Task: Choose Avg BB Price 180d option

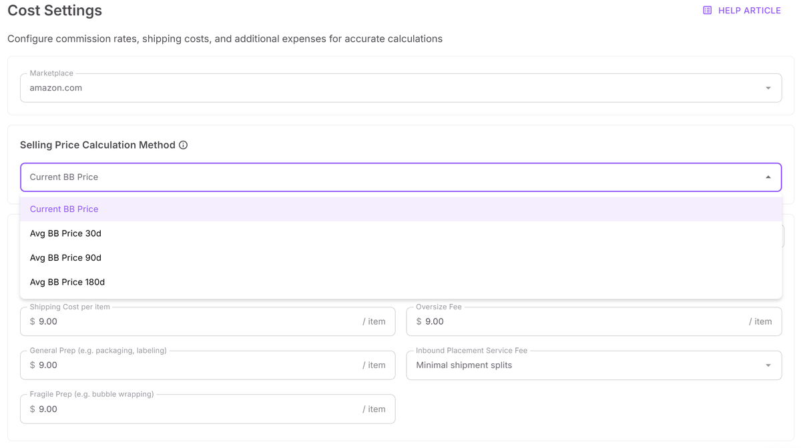Action: click(x=400, y=282)
